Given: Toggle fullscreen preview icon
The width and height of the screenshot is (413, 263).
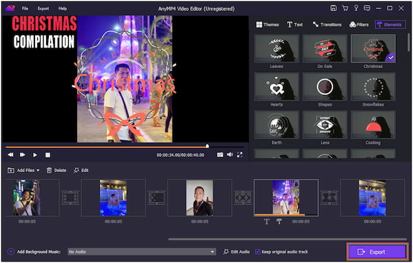Looking at the screenshot, I should tap(240, 155).
